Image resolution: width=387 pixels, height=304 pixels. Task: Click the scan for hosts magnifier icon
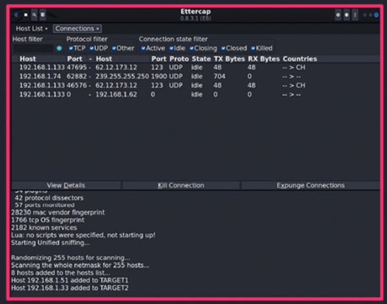pos(35,15)
